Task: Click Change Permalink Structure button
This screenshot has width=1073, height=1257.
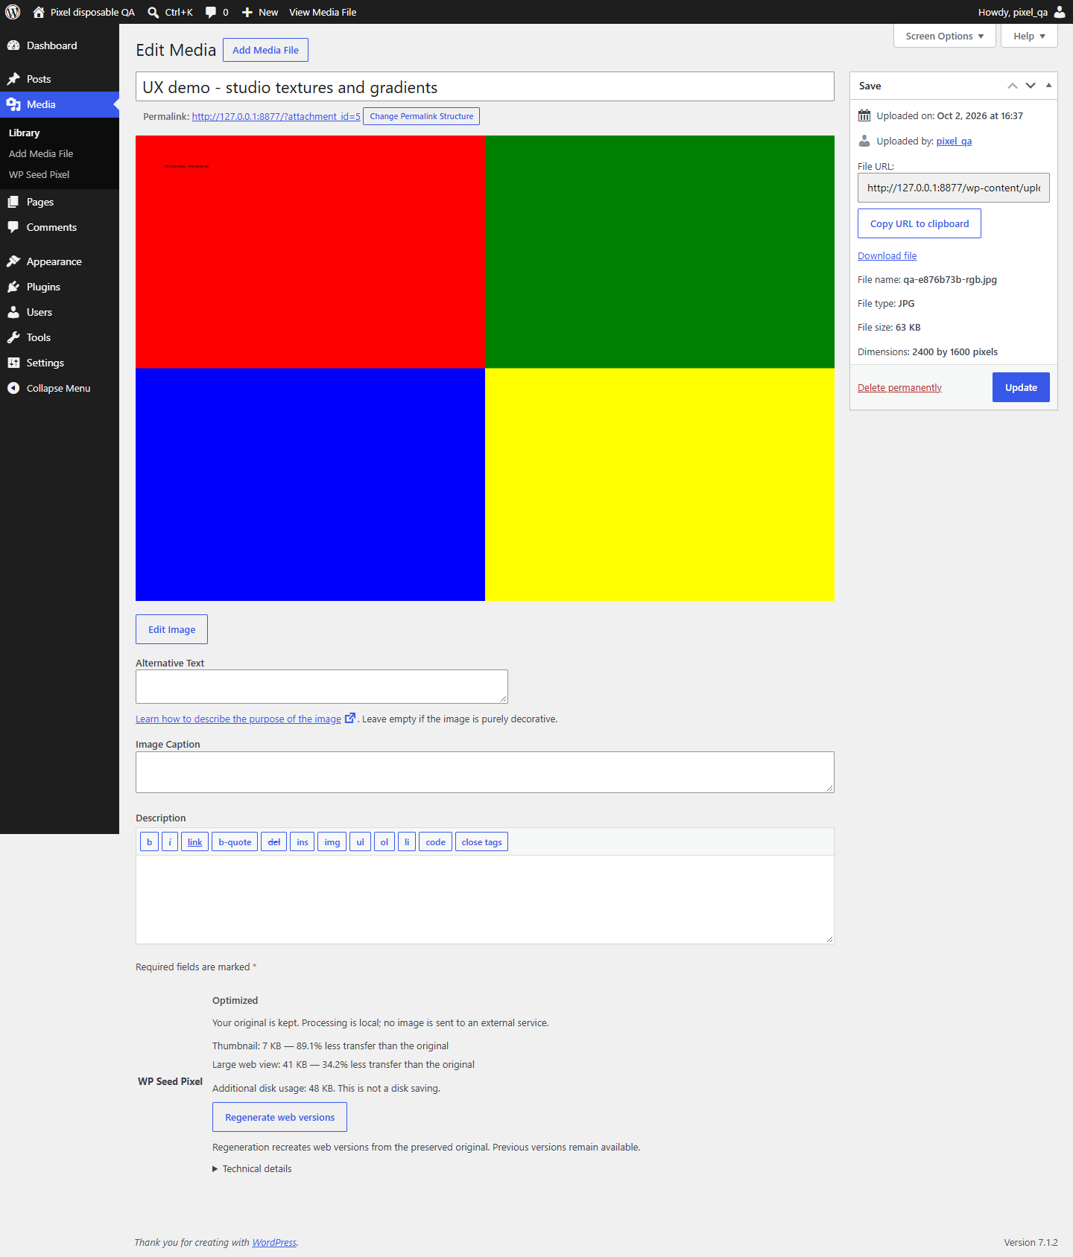Action: pos(421,116)
